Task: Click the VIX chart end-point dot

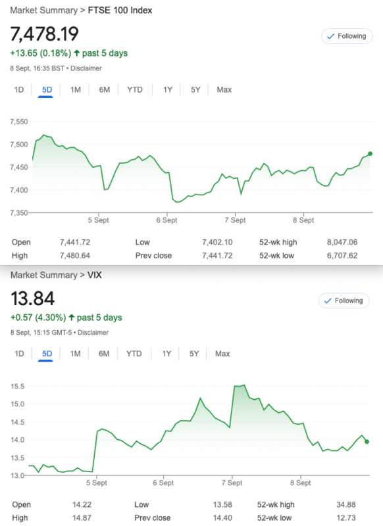Action: point(367,442)
